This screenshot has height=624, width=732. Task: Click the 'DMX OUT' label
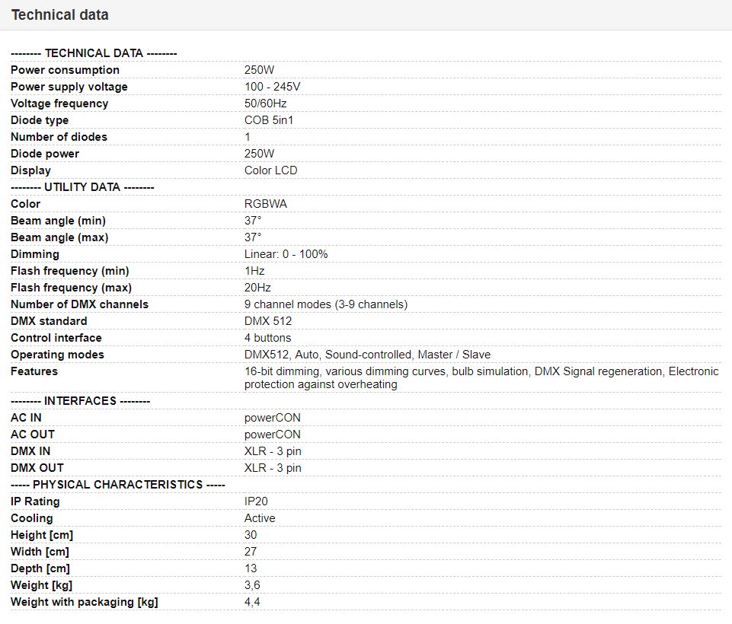(x=37, y=468)
